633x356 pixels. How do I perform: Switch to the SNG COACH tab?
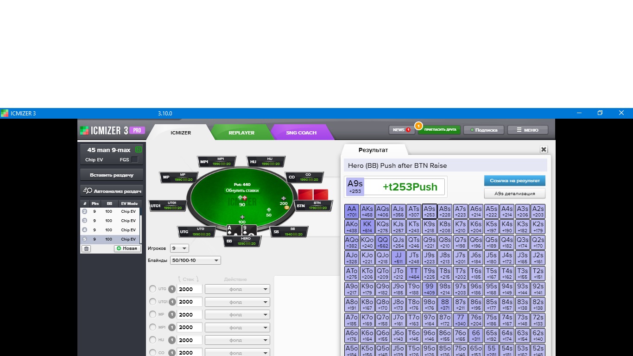(301, 133)
